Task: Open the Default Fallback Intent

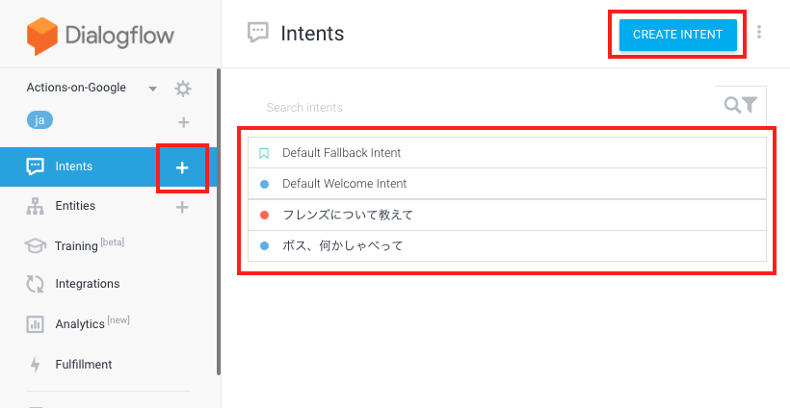Action: 507,152
